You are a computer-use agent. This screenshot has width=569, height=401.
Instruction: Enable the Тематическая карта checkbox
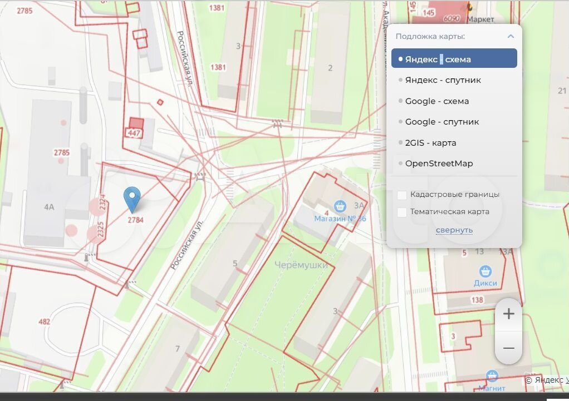click(x=402, y=212)
